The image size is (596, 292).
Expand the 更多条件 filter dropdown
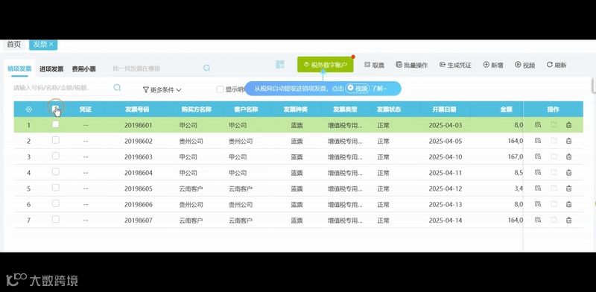tap(162, 90)
